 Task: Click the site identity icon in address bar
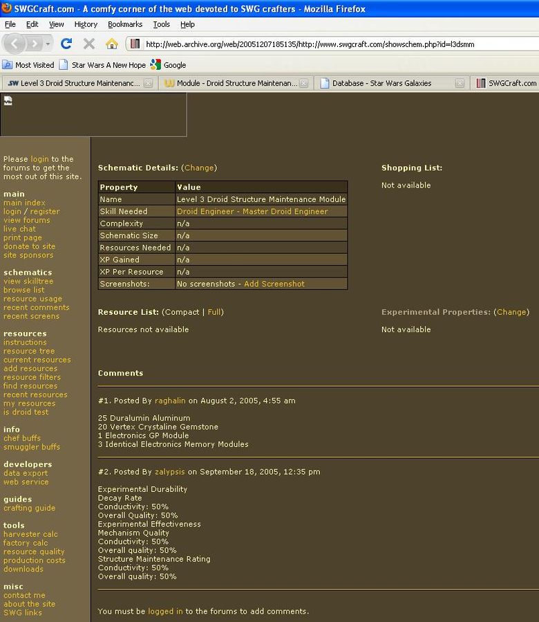[135, 44]
